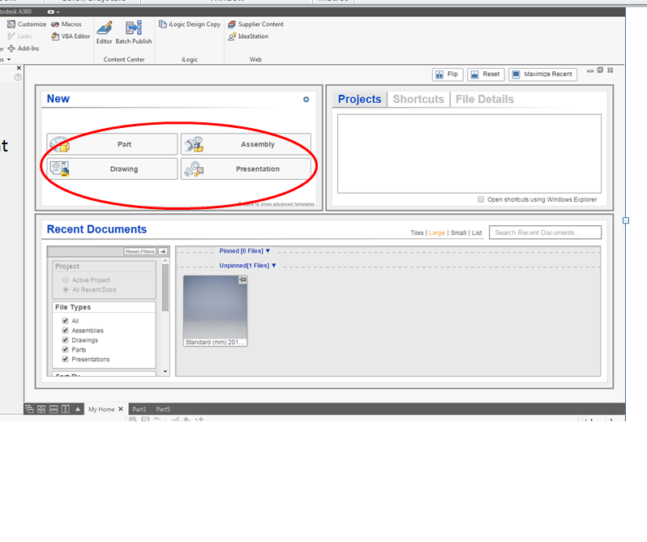Viewport: 647px width, 542px height.
Task: Select the My Home tab
Action: 101,409
